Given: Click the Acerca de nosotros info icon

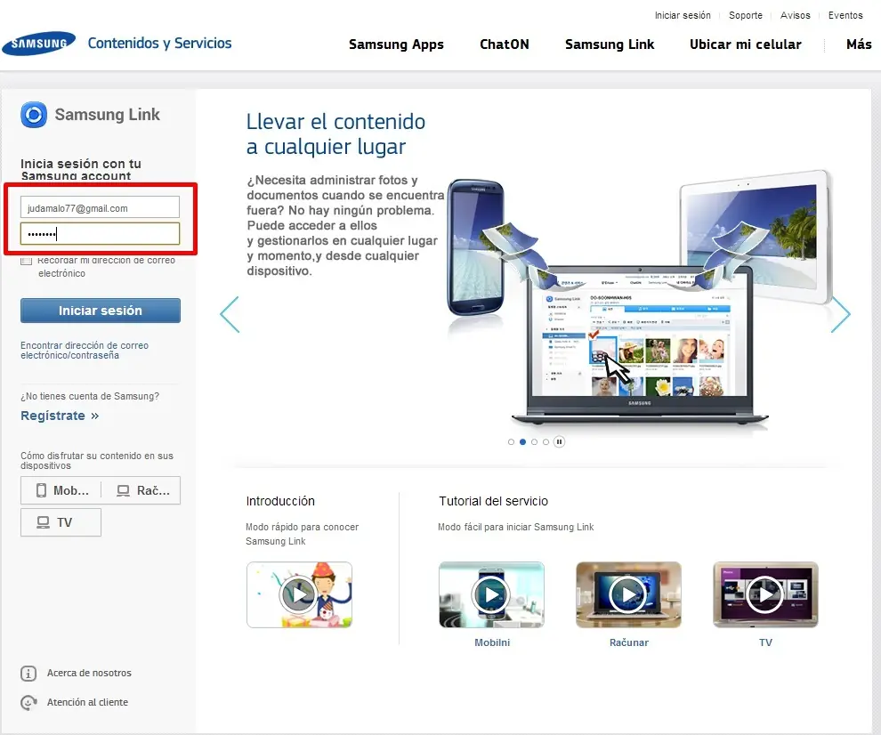Looking at the screenshot, I should (28, 674).
